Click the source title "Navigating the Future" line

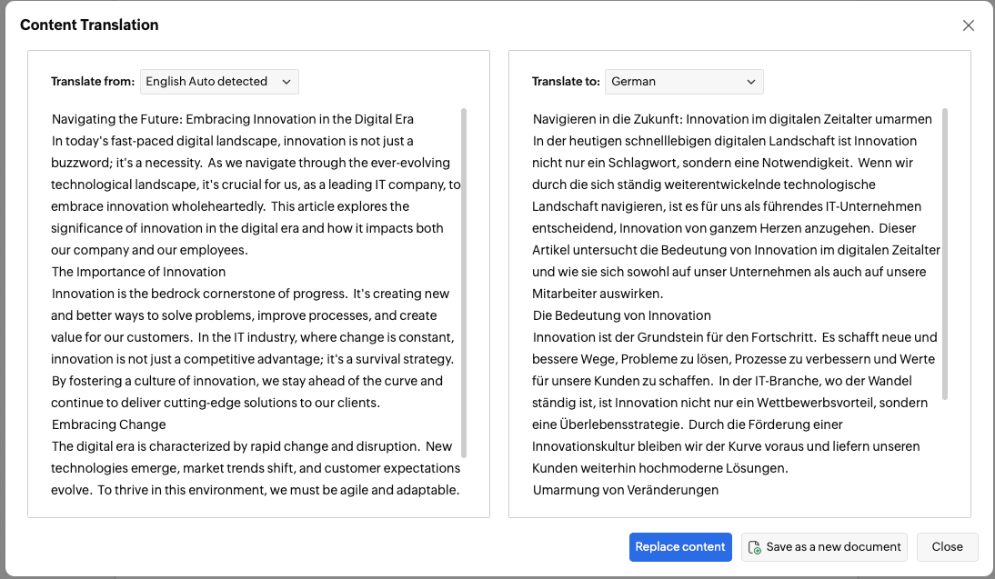[x=233, y=119]
